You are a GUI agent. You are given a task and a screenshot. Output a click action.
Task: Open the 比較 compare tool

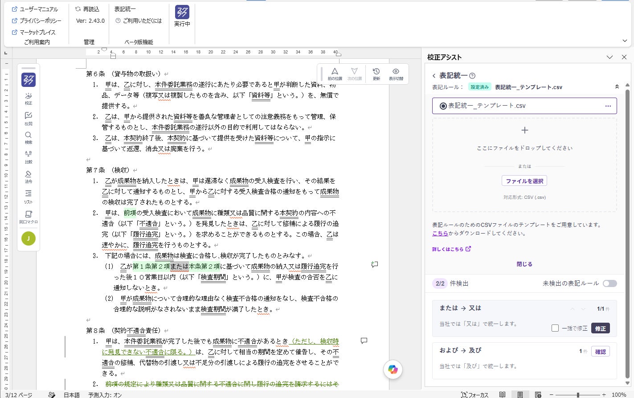coord(29,157)
